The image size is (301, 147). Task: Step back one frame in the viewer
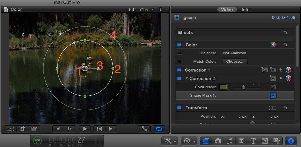[59, 129]
